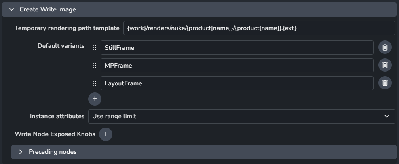Click the Create Write Image header title
The height and width of the screenshot is (164, 399).
point(48,9)
